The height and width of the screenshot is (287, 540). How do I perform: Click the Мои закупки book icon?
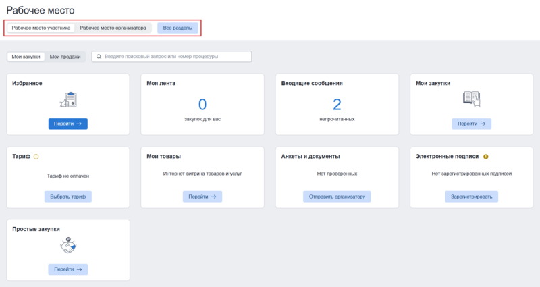(471, 100)
